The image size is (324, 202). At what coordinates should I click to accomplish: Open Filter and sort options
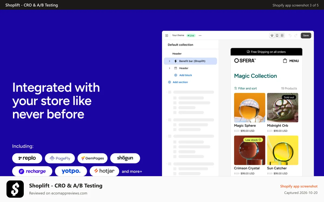pyautogui.click(x=245, y=88)
